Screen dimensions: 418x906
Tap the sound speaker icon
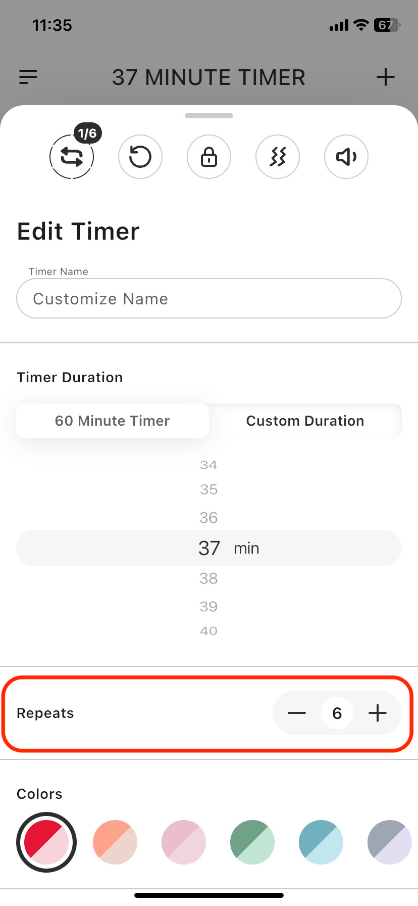tap(346, 157)
